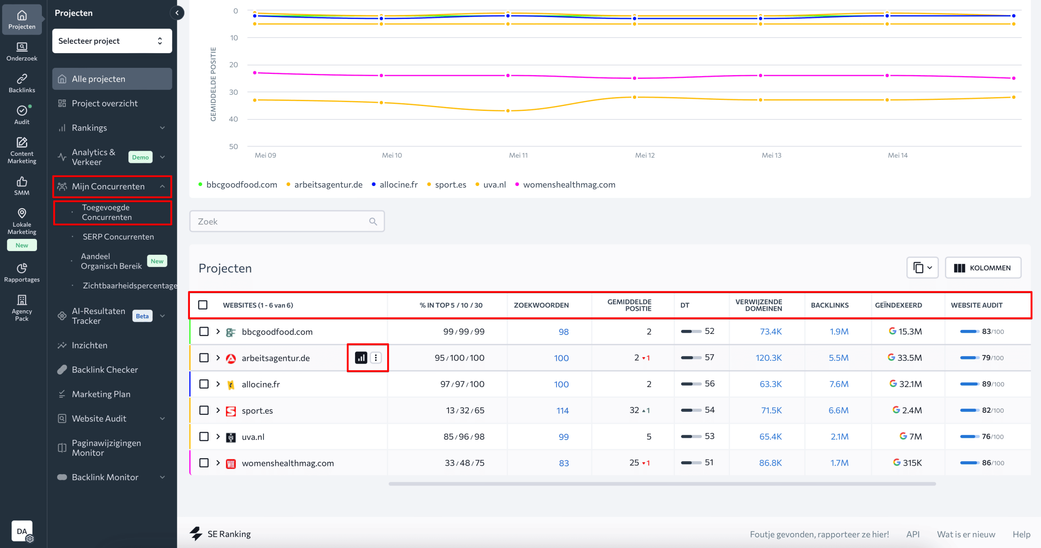
Task: Click the DT bar for sport.es
Action: click(691, 410)
